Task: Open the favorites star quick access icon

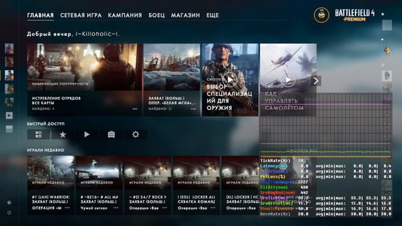Action: click(63, 134)
